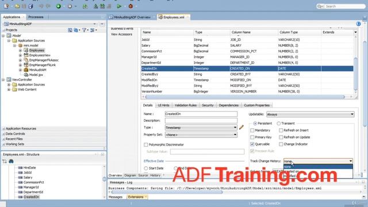Uncheck the Queryable checkbox
368x207 pixels.
[252, 144]
